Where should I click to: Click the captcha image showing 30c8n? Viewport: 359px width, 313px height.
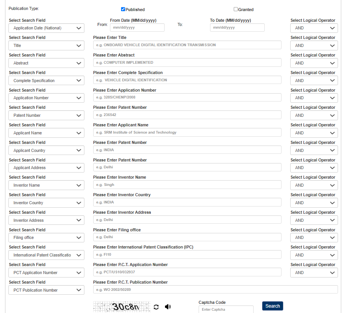click(x=122, y=307)
